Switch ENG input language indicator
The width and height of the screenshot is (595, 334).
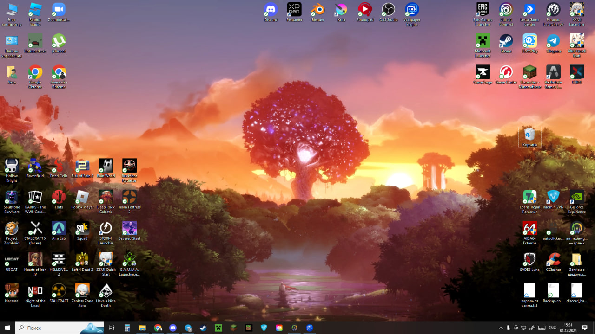tap(553, 328)
